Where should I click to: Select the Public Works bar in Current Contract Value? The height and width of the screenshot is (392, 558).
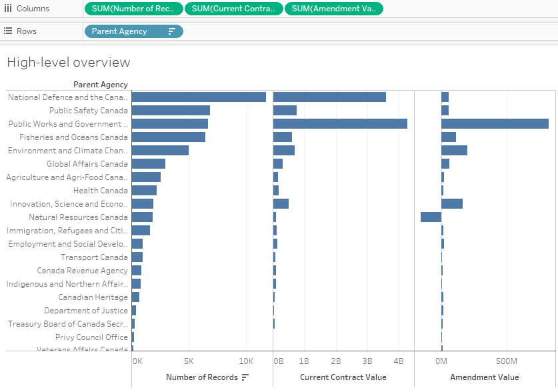pyautogui.click(x=340, y=123)
